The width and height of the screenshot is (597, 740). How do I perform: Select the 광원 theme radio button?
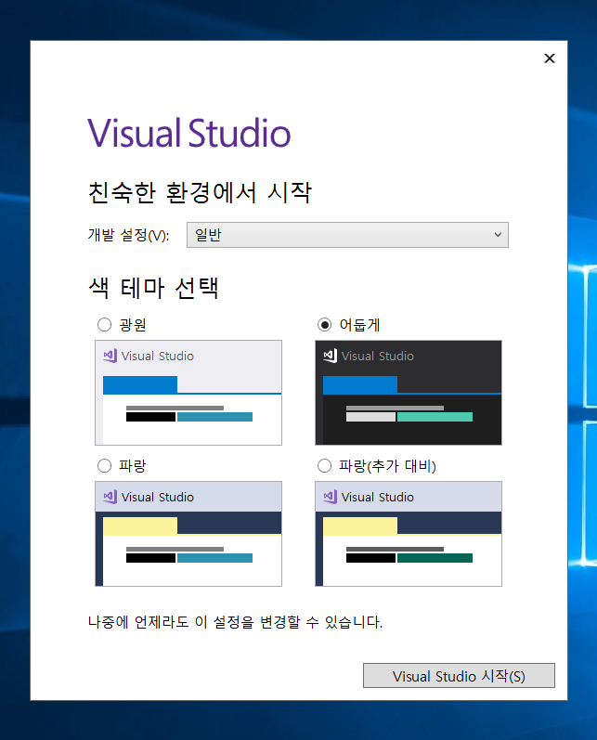[104, 325]
